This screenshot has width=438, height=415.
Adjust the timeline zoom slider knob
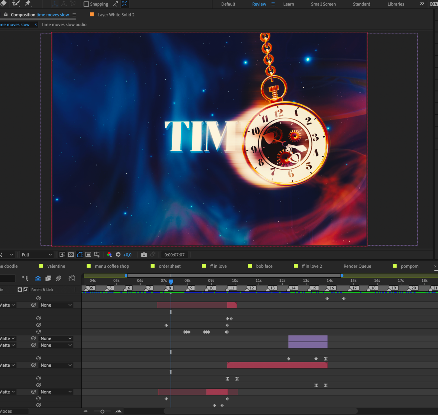tap(102, 411)
